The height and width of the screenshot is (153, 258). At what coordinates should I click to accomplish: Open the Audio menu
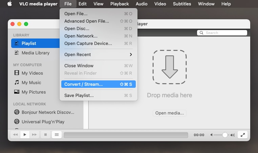(x=142, y=4)
